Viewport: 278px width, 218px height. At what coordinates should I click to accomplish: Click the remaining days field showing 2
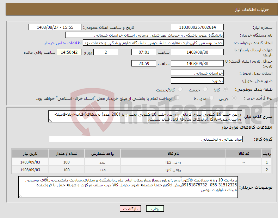[x=106, y=52]
